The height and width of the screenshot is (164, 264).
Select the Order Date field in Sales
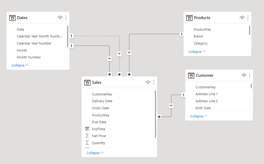100,108
